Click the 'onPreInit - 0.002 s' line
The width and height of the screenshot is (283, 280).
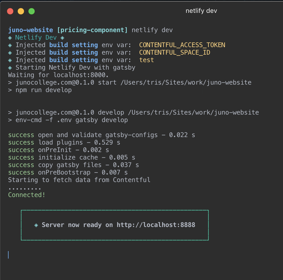(x=59, y=150)
